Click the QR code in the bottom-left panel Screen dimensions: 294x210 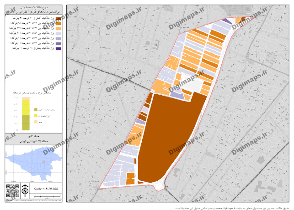pos(12,191)
